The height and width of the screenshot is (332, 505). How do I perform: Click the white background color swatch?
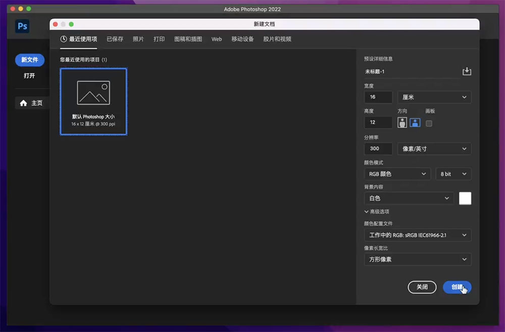pyautogui.click(x=465, y=198)
